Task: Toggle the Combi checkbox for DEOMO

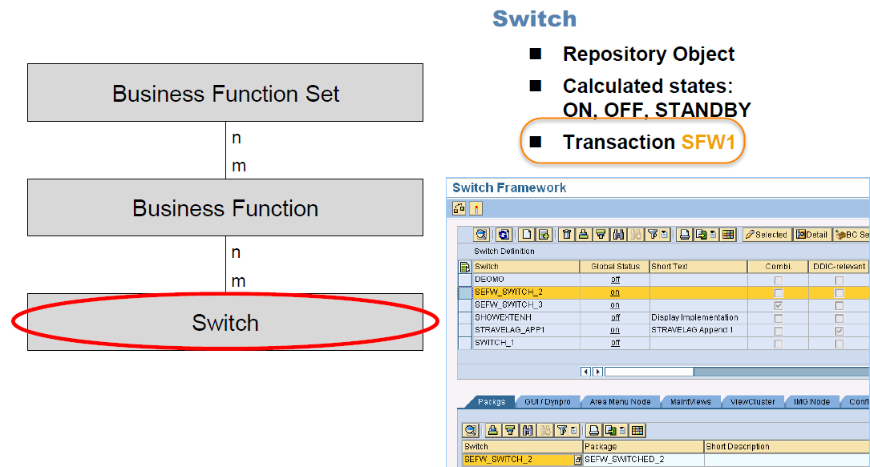Action: tap(778, 279)
